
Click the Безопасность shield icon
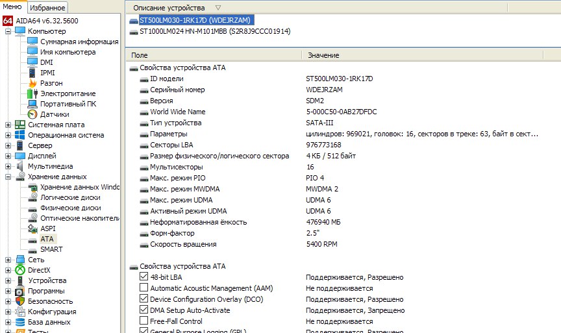pyautogui.click(x=20, y=301)
